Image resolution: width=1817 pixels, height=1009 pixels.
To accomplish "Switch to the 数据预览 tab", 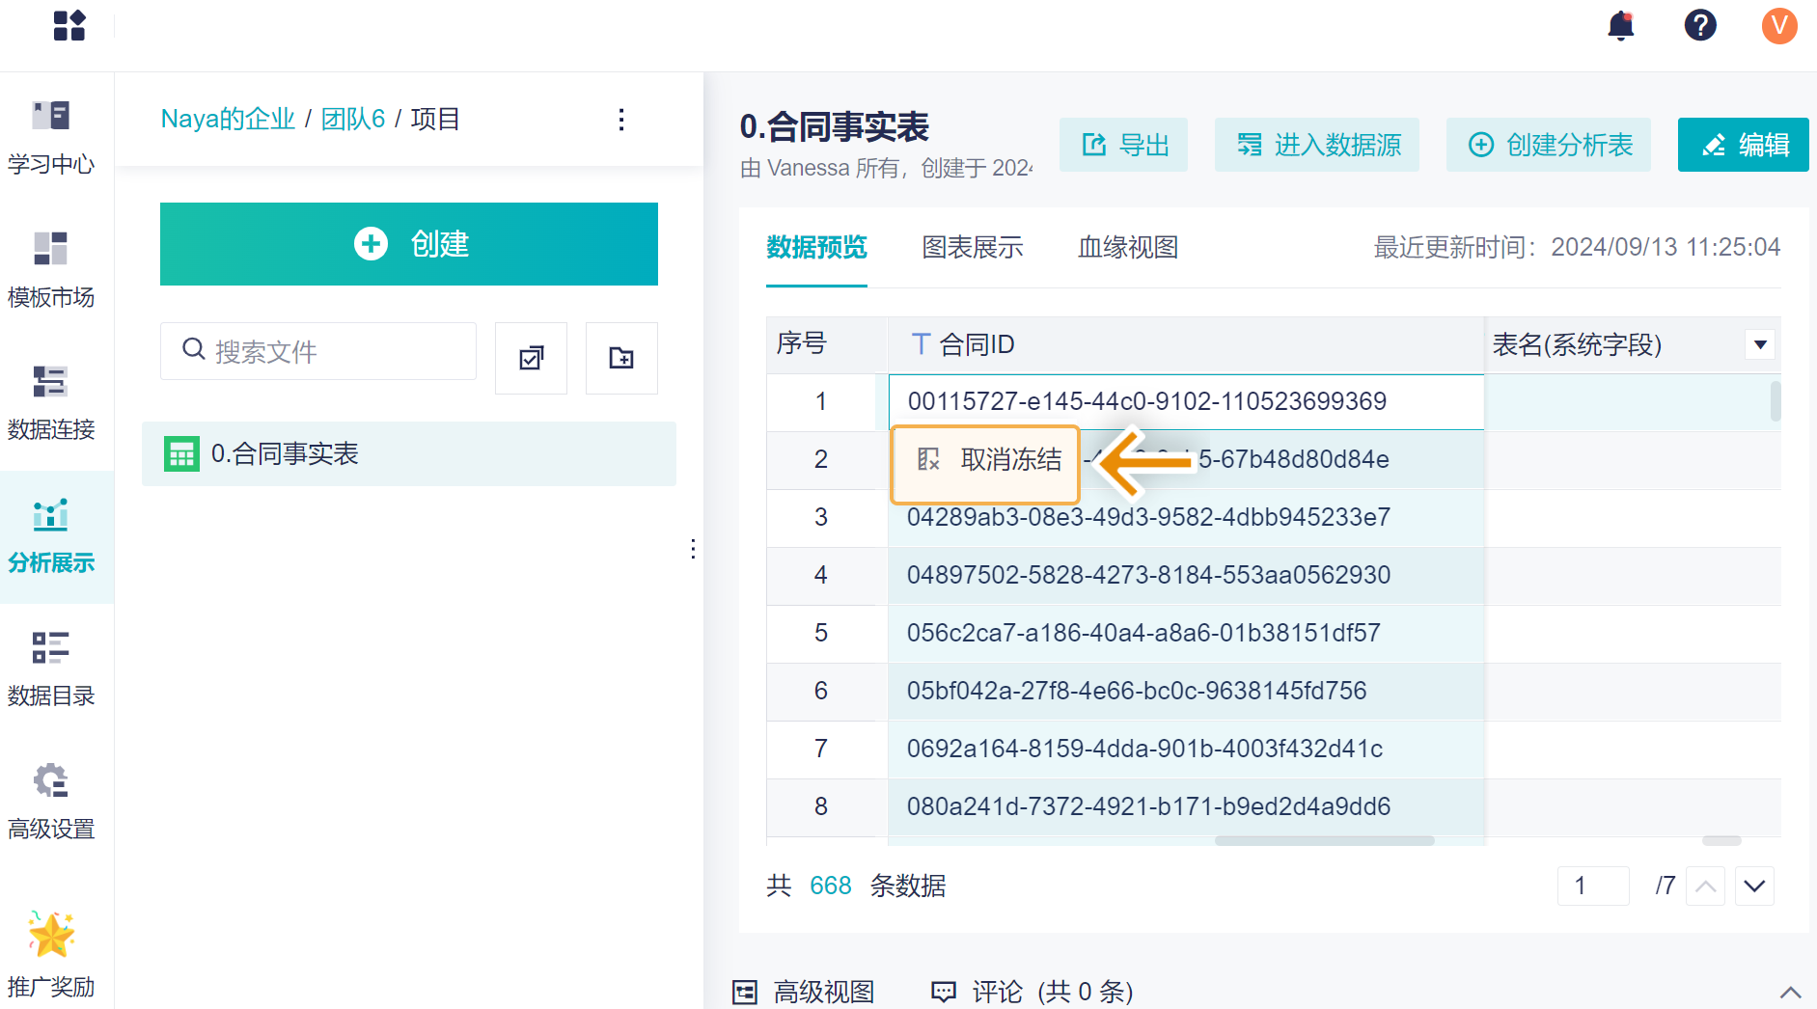I will click(x=816, y=248).
